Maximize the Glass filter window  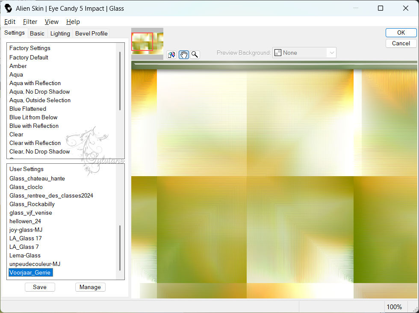click(381, 8)
